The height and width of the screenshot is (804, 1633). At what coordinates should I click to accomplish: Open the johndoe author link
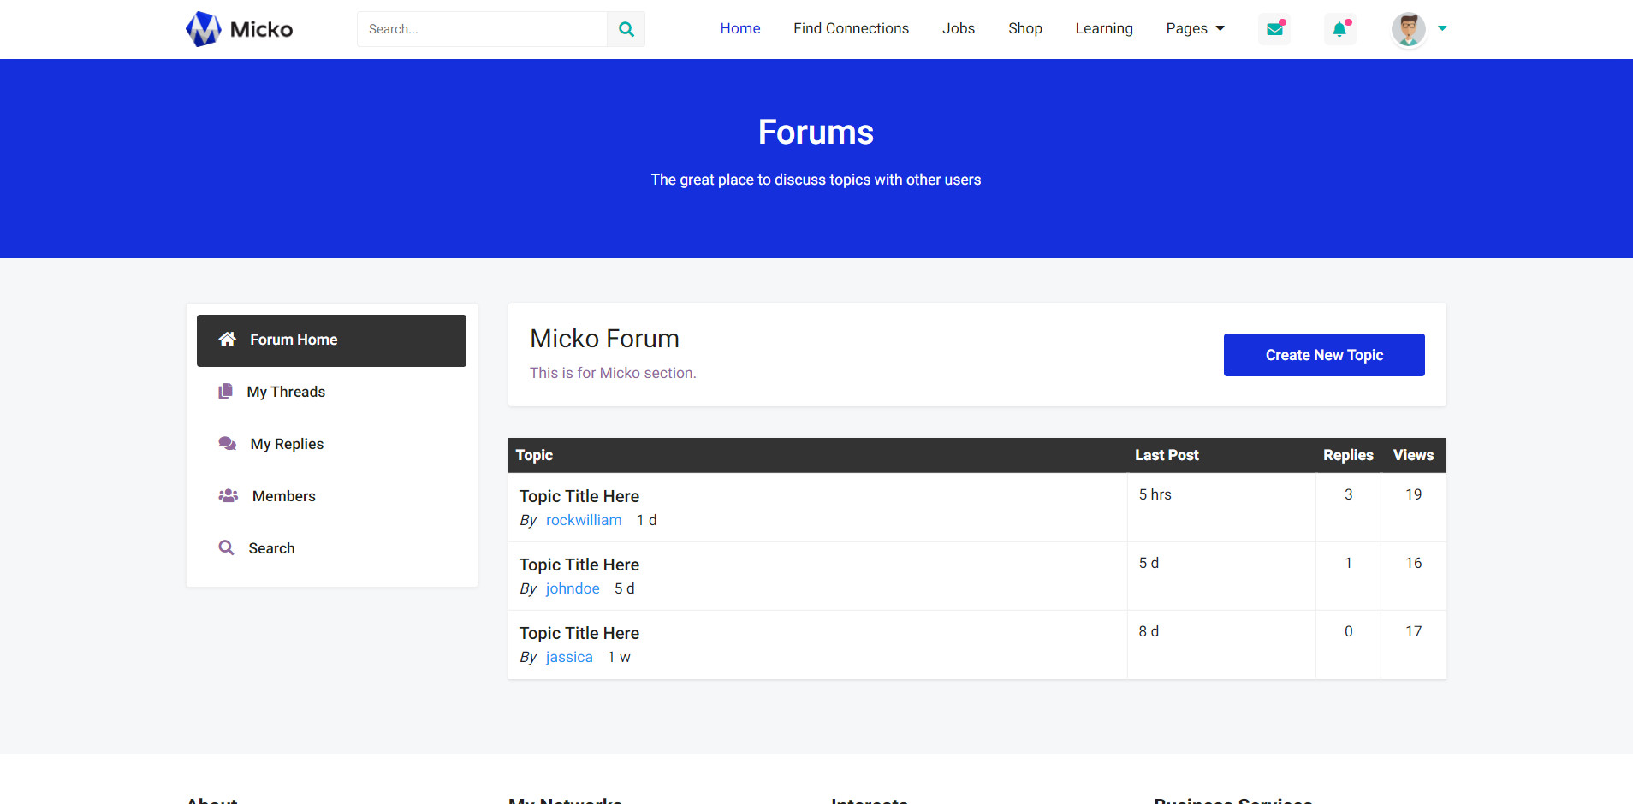(x=573, y=588)
